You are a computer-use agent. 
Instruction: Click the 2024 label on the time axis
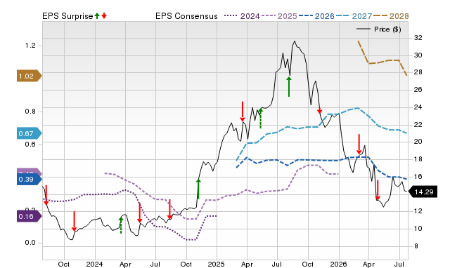94,264
